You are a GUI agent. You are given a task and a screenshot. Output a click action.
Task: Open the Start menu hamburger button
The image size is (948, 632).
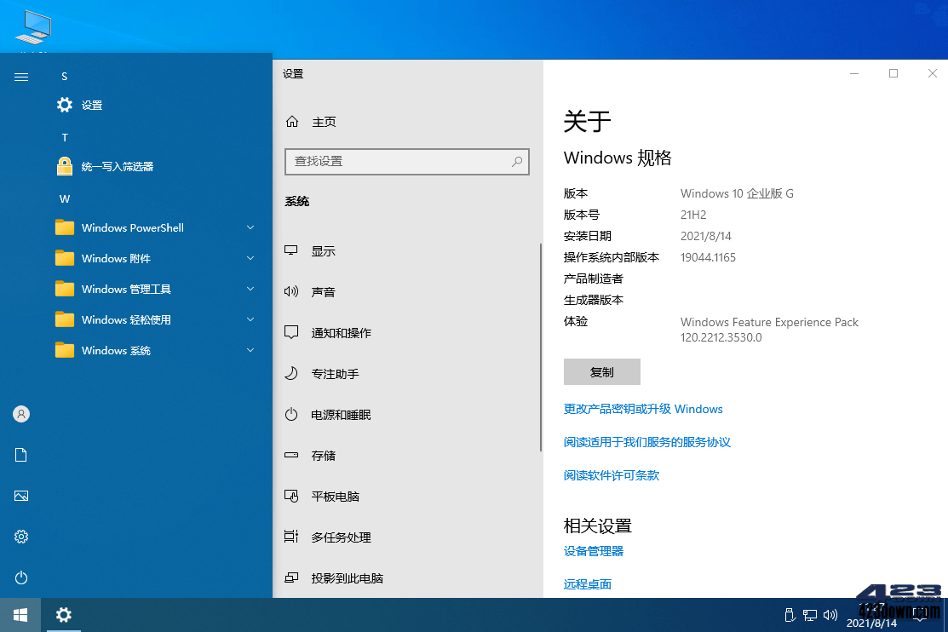click(20, 76)
